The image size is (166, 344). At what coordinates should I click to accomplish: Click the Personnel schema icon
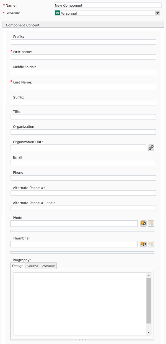[x=57, y=13]
